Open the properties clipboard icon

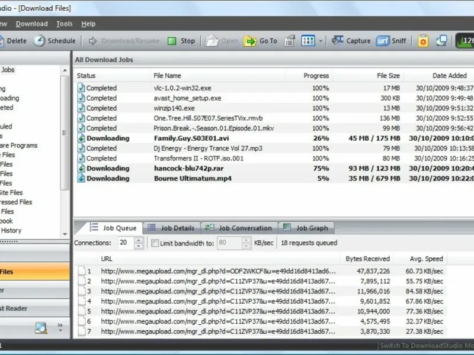click(x=289, y=41)
